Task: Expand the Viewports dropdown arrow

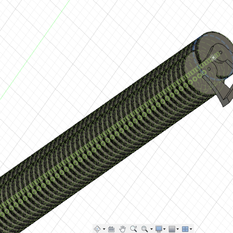Action: pyautogui.click(x=191, y=229)
